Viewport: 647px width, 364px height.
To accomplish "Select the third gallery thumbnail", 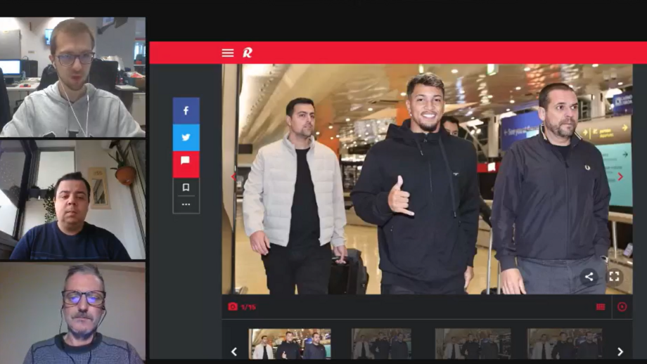I will (x=472, y=344).
